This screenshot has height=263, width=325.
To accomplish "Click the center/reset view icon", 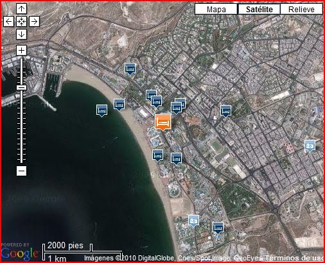I will click(x=21, y=22).
